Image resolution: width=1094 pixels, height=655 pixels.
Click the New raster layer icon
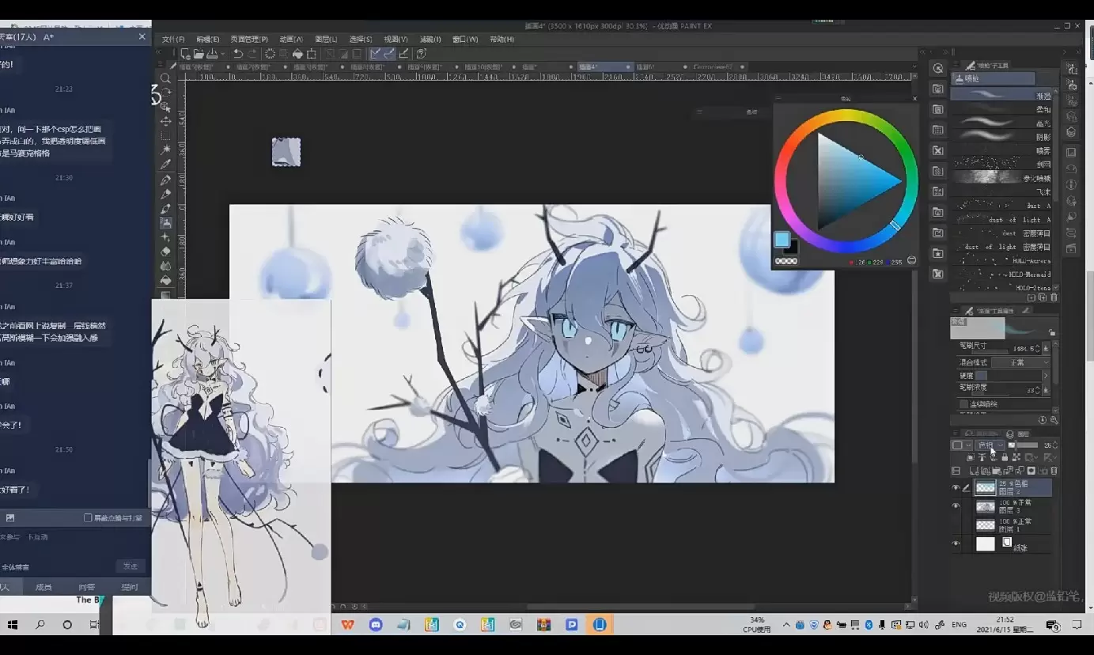coord(975,471)
